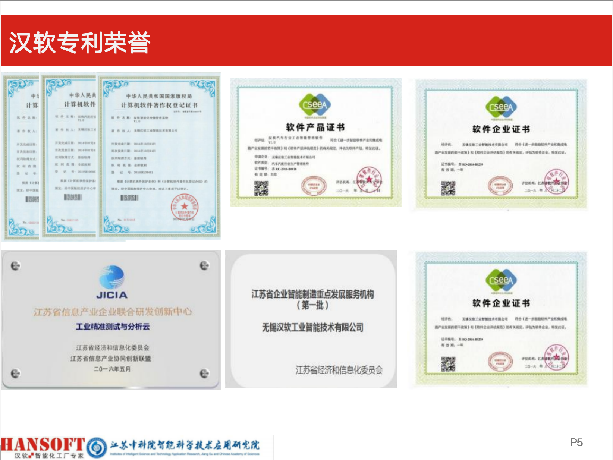The height and width of the screenshot is (460, 613).
Task: Click the gold text 江苏省信息产业企业联合研发创新中心
Action: [113, 312]
